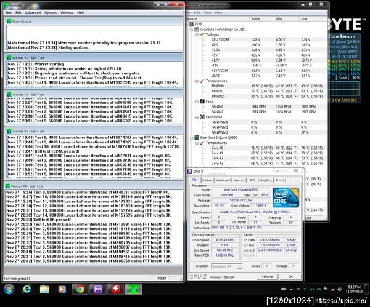Click the Worker #4 Self-Test window icon

(7, 186)
